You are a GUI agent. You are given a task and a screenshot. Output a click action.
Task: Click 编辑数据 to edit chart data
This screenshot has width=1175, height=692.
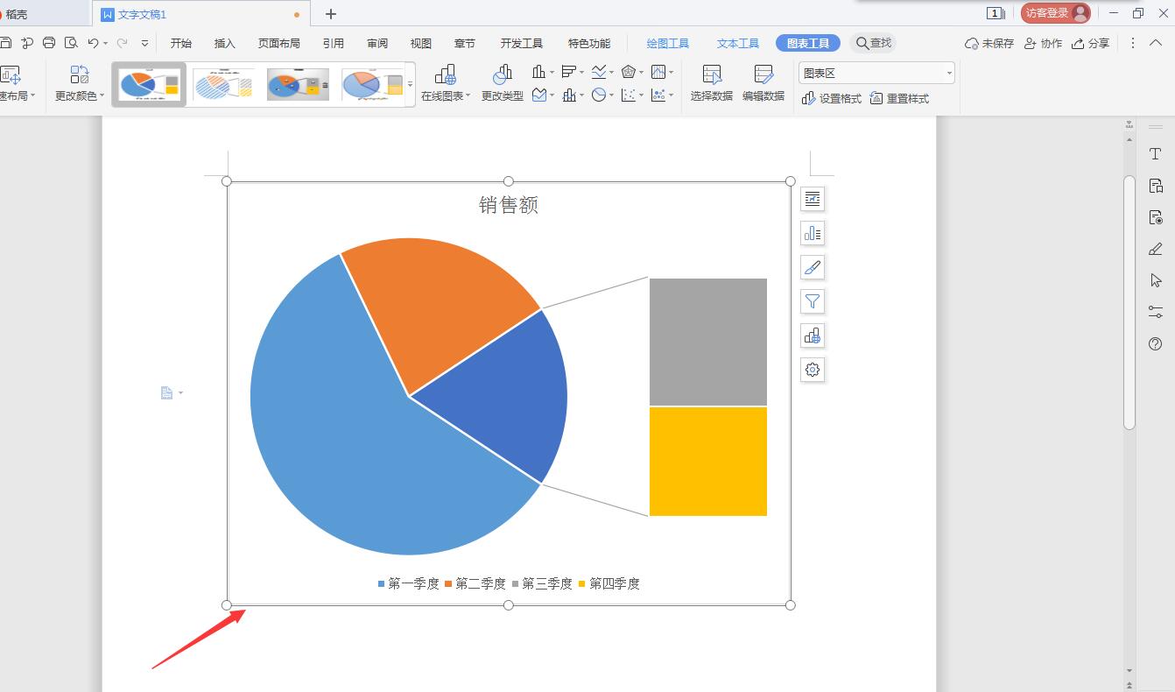click(762, 81)
